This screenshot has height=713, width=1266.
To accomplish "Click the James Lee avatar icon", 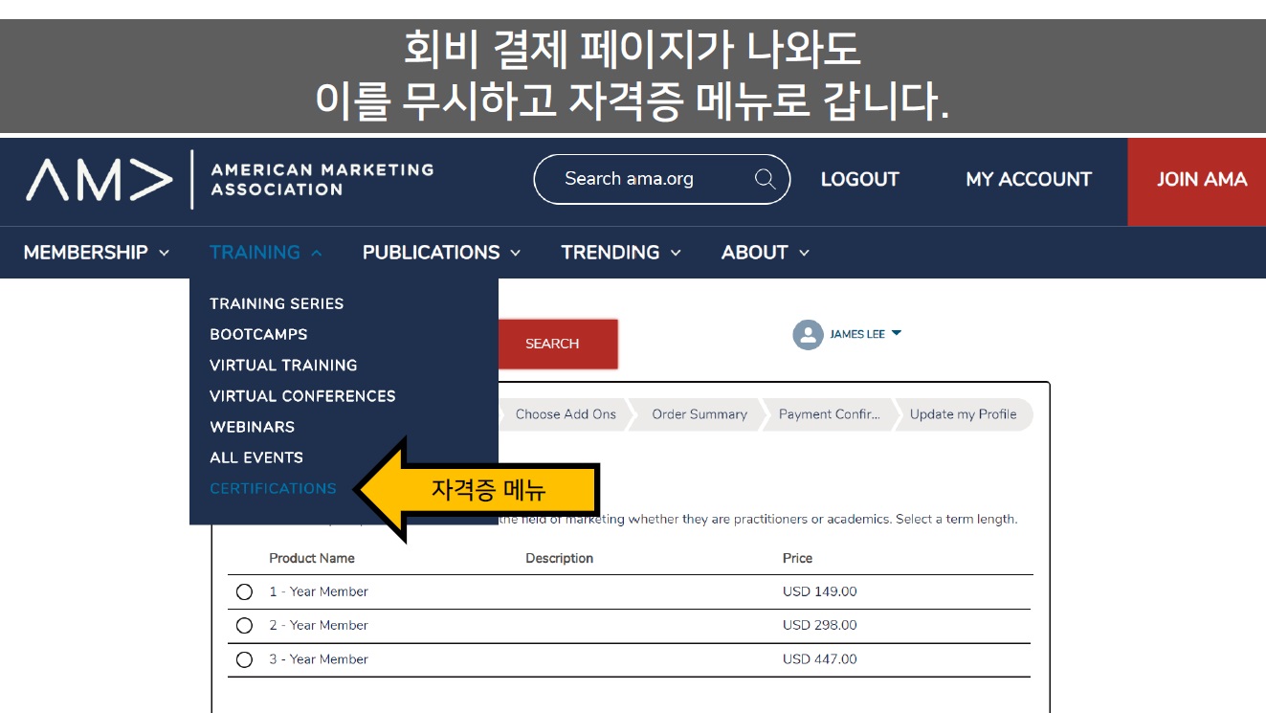I will (x=808, y=334).
